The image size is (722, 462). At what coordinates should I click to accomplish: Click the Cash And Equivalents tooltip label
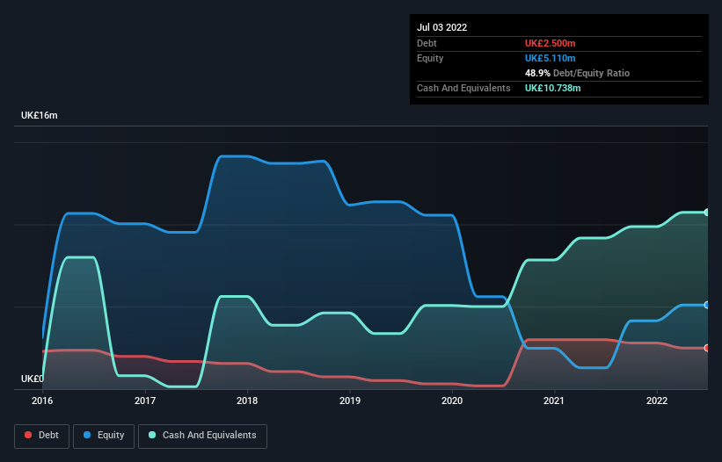[x=463, y=88]
